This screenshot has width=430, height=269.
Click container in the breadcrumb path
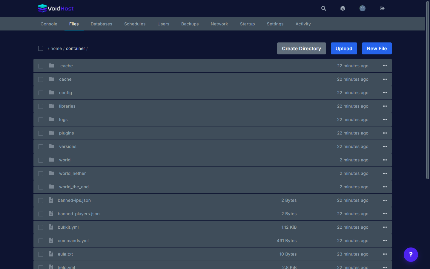pyautogui.click(x=76, y=48)
